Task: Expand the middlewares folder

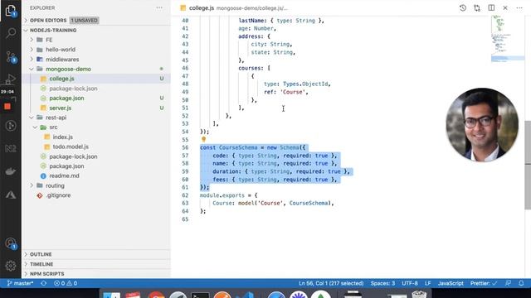Action: coord(62,59)
